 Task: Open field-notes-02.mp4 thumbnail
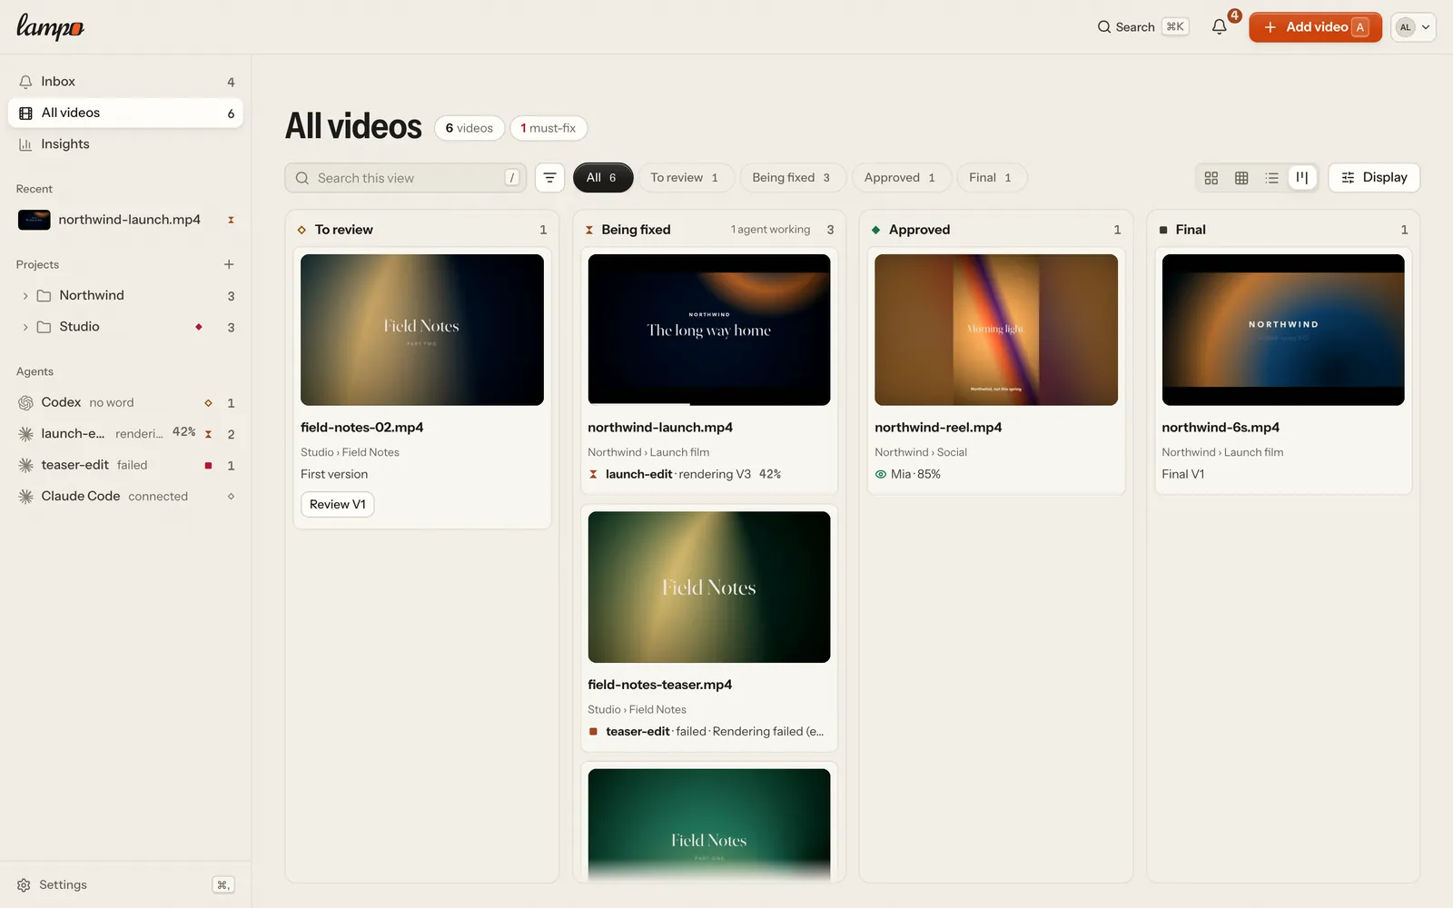tap(422, 330)
